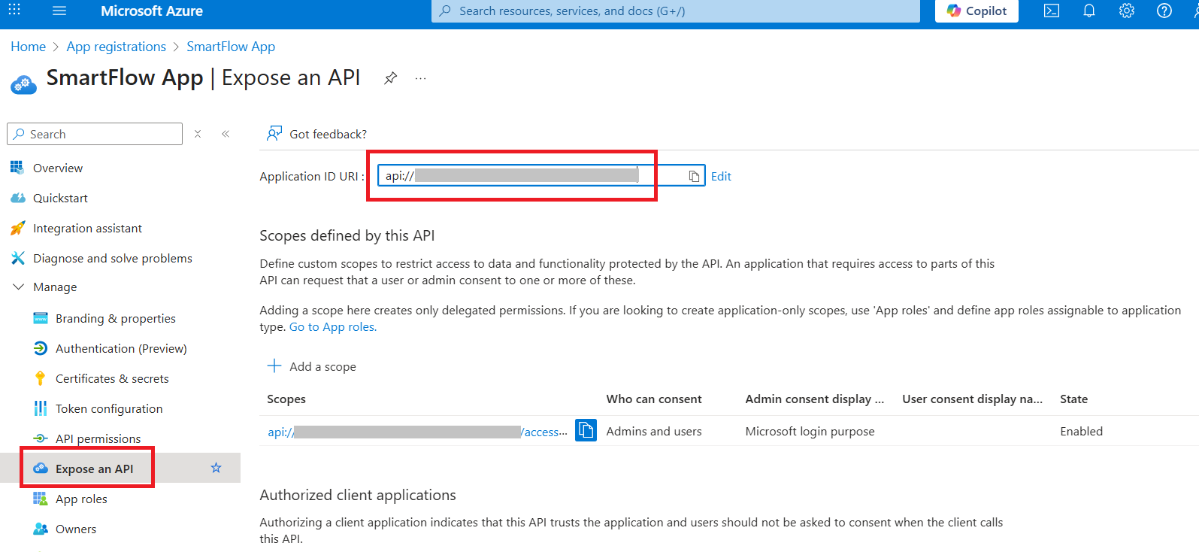
Task: Click the Microsoft Azure brand title
Action: (152, 11)
